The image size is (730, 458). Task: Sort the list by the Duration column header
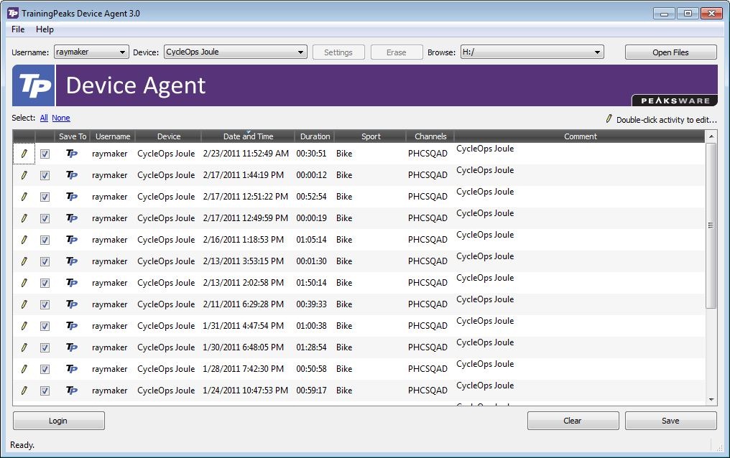pyautogui.click(x=315, y=136)
